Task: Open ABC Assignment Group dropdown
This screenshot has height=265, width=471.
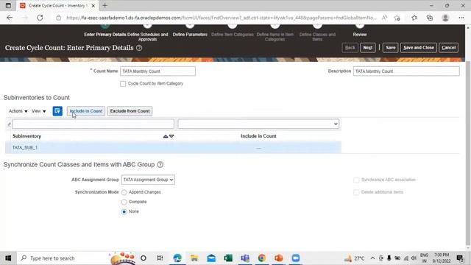Action: click(148, 180)
